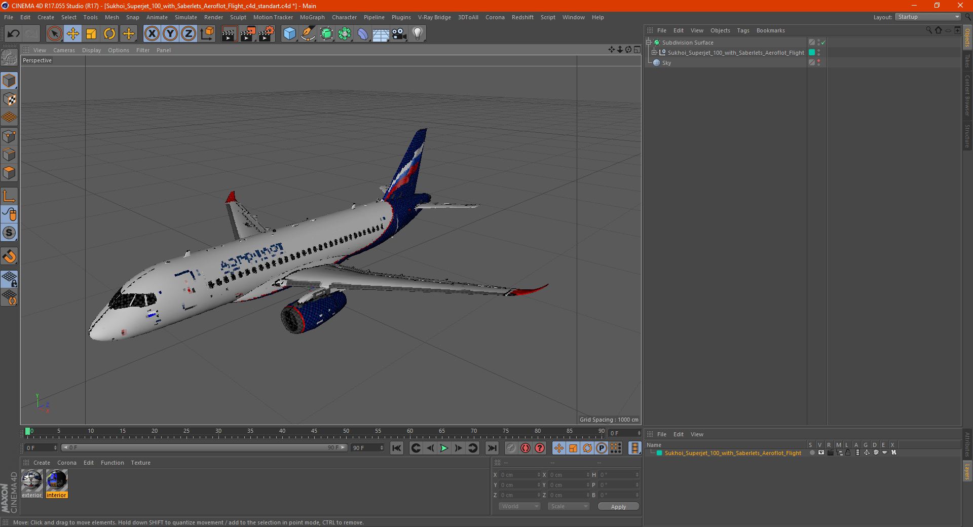This screenshot has height=527, width=973.
Task: Go to start of animation
Action: click(397, 448)
